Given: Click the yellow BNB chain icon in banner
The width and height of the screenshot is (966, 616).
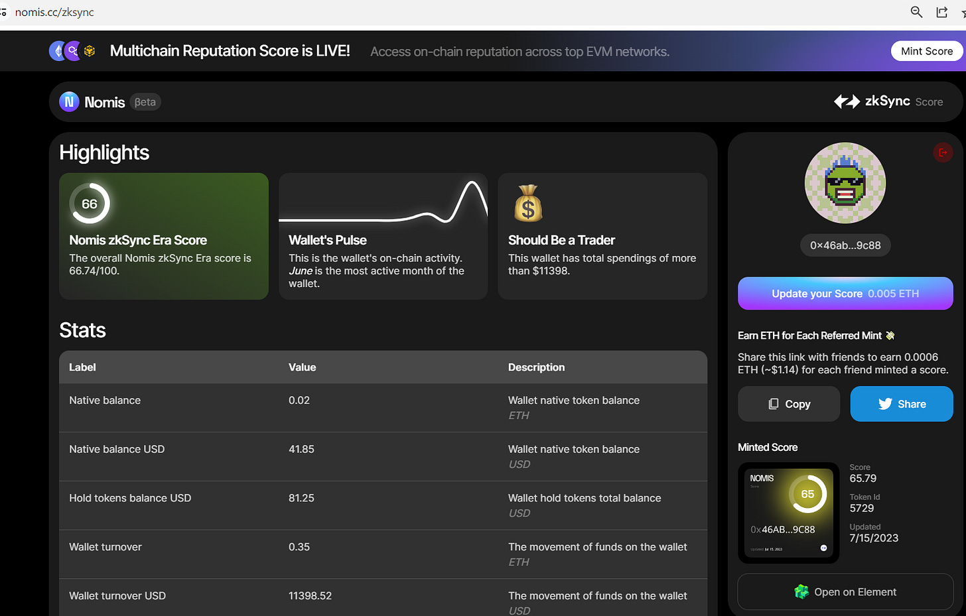Looking at the screenshot, I should pyautogui.click(x=90, y=51).
